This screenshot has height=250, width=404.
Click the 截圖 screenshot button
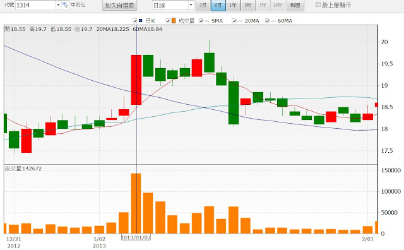295,6
